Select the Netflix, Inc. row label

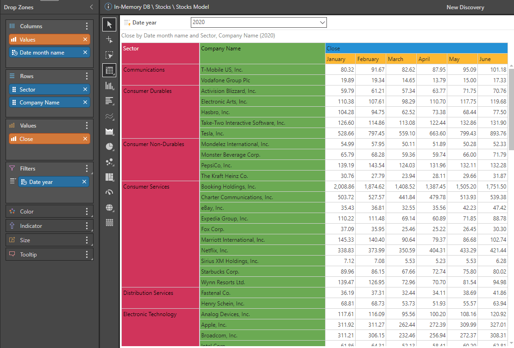click(x=262, y=250)
